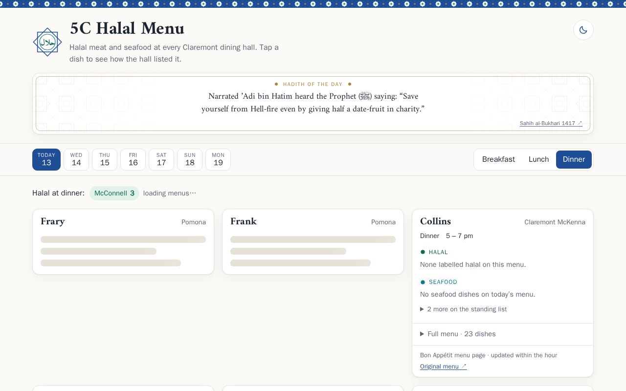
Task: Select Fri 16 date
Action: click(133, 159)
